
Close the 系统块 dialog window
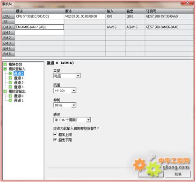point(188,3)
